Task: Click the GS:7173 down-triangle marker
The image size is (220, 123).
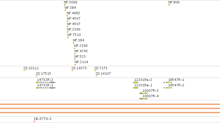Action: click(95, 71)
